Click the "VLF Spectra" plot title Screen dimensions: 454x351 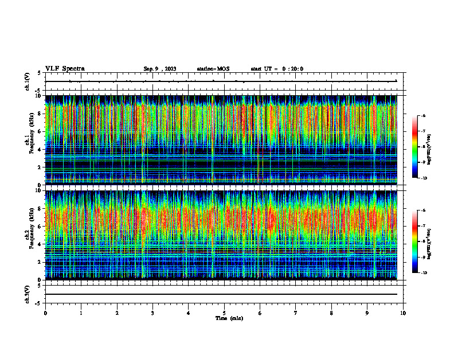pos(65,69)
